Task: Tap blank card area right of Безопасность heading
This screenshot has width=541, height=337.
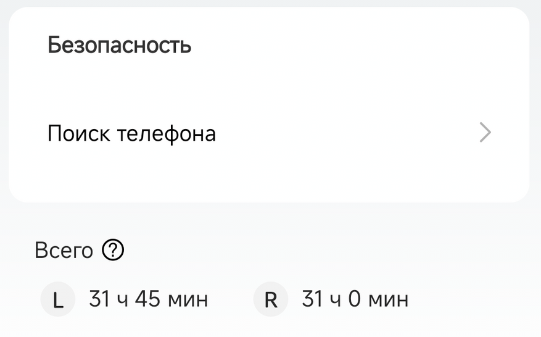Action: coord(358,46)
